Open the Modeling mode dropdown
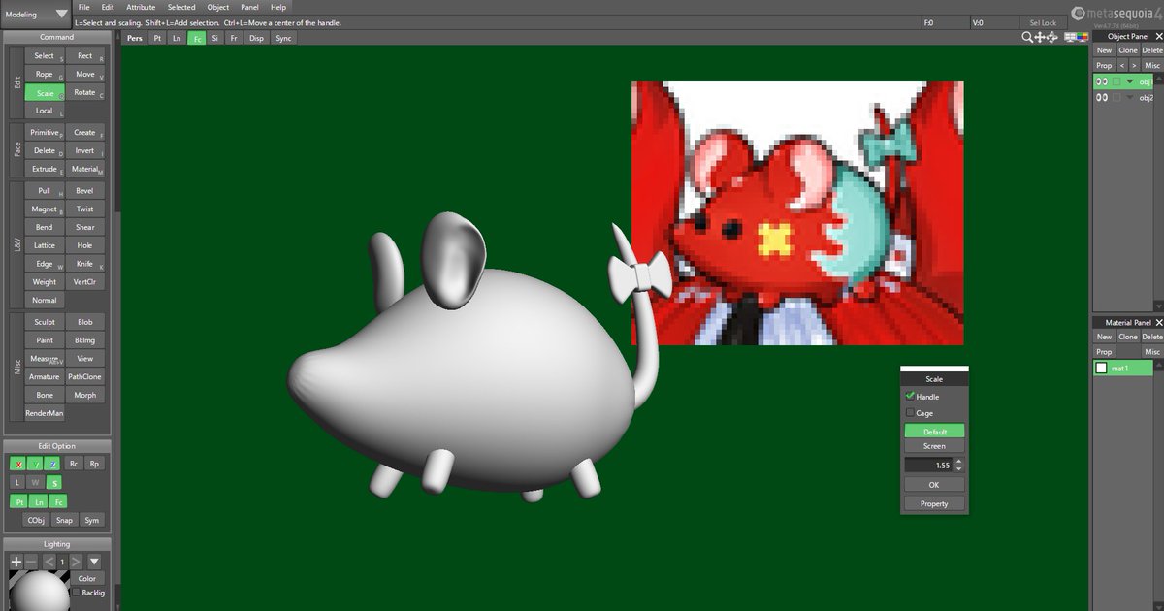This screenshot has height=611, width=1164. [x=37, y=14]
